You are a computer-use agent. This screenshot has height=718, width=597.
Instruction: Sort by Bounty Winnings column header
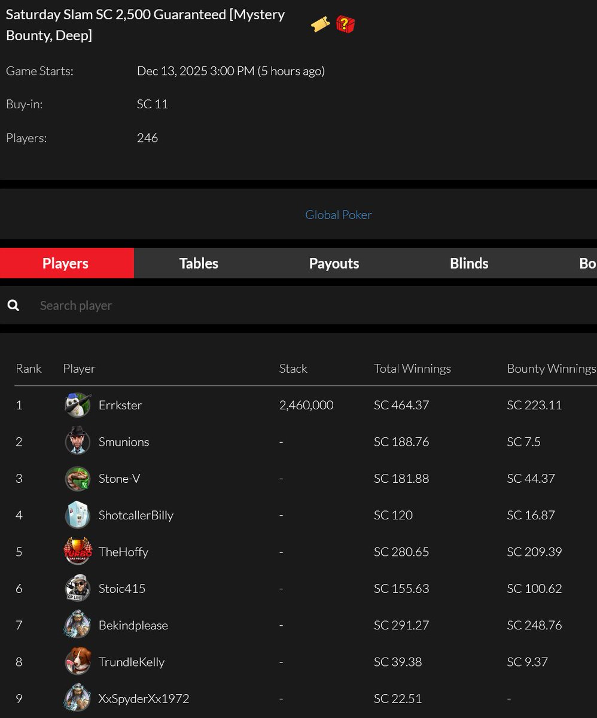click(x=551, y=369)
